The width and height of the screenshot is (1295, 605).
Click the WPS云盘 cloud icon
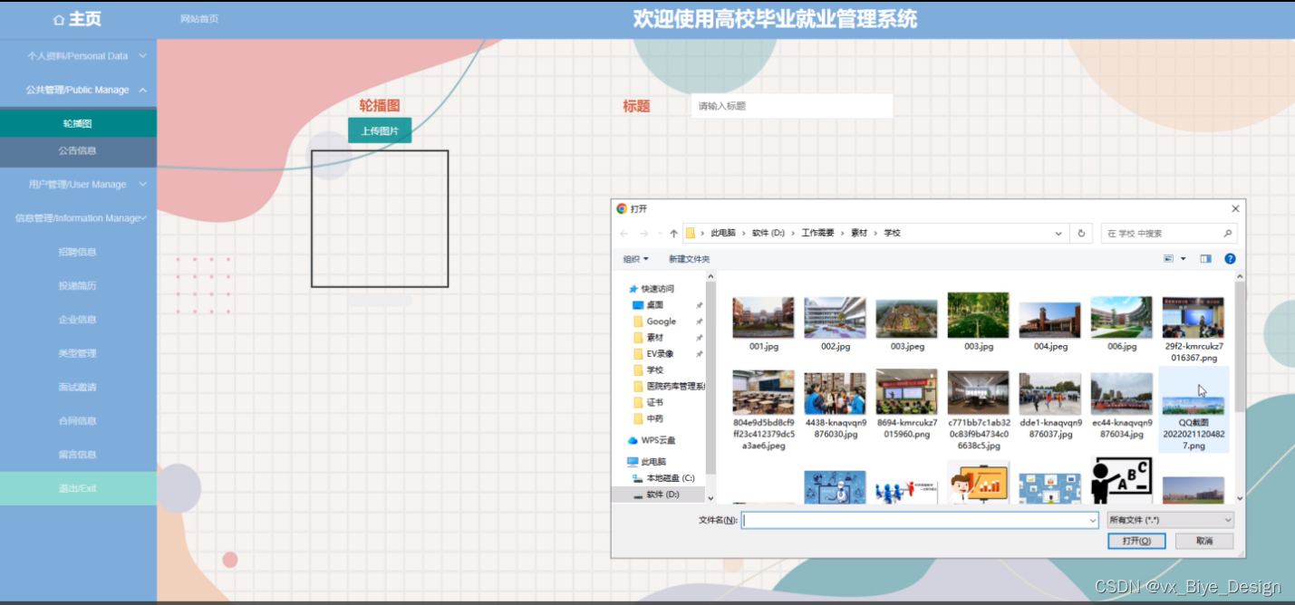[x=633, y=440]
